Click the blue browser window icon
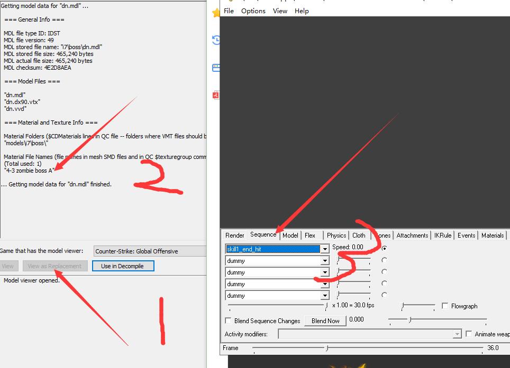 215,68
